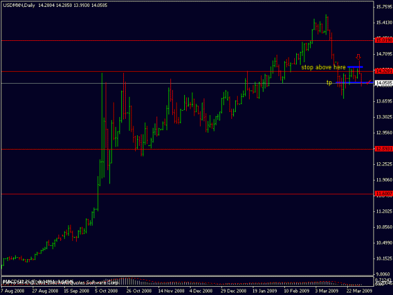This screenshot has width=393, height=295.
Task: Click the 3 Mar 2009 date label
Action: pyautogui.click(x=327, y=291)
